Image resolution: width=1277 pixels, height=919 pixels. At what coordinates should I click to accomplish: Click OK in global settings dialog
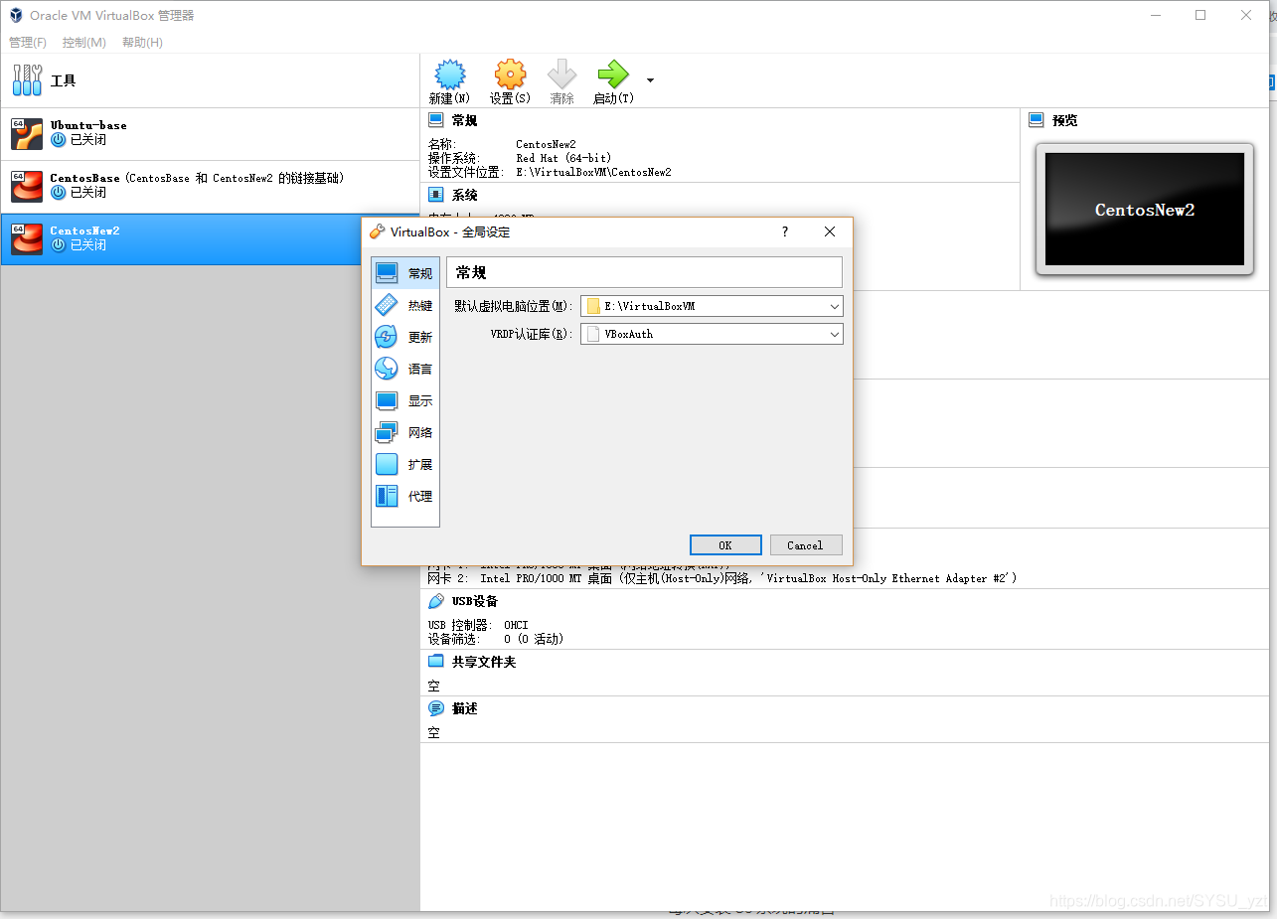(725, 545)
